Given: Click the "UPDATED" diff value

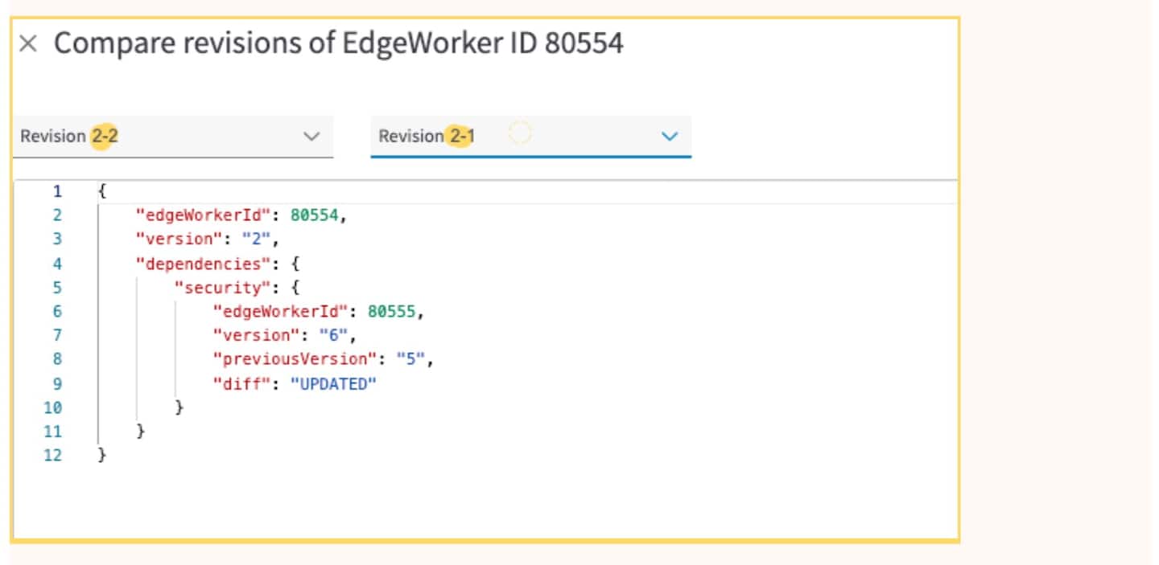Looking at the screenshot, I should (x=333, y=384).
